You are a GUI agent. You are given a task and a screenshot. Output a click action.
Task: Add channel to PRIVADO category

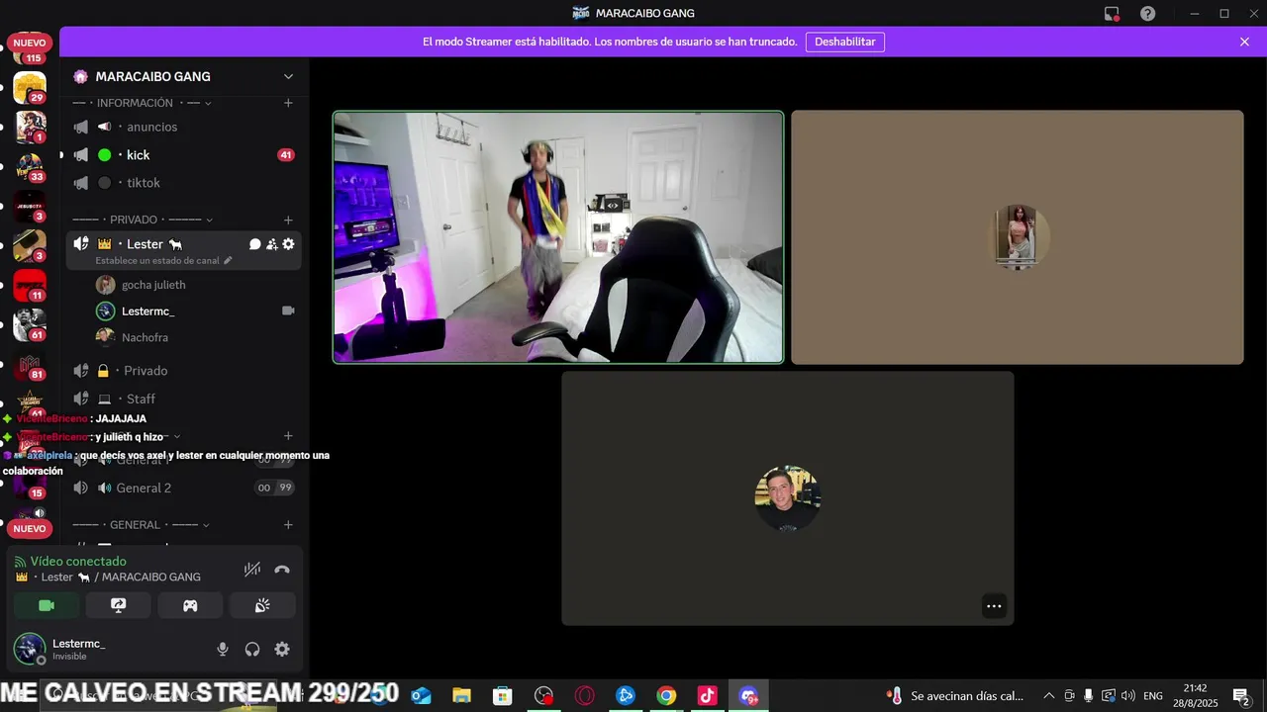pyautogui.click(x=288, y=220)
